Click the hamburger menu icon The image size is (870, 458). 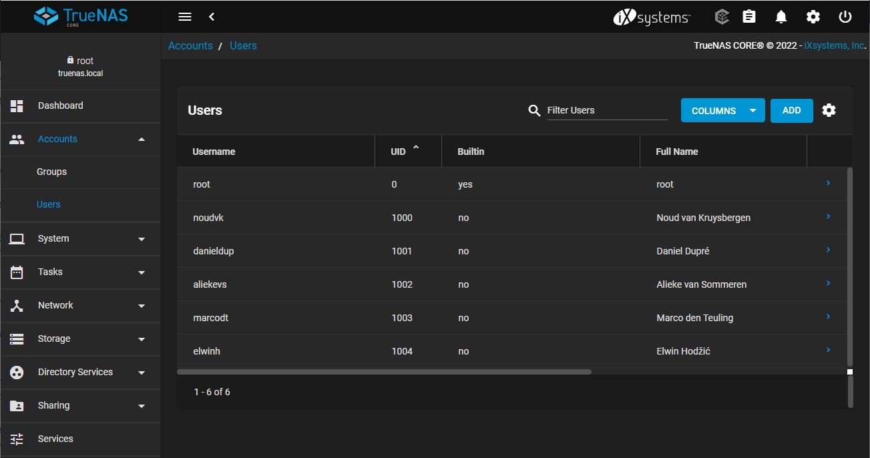pos(185,17)
